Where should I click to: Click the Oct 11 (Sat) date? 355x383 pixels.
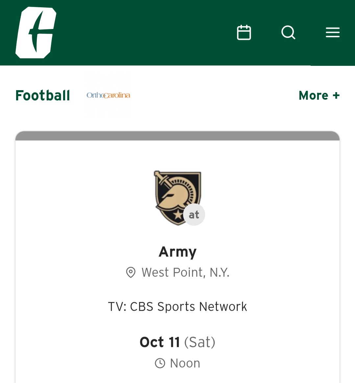click(x=177, y=342)
